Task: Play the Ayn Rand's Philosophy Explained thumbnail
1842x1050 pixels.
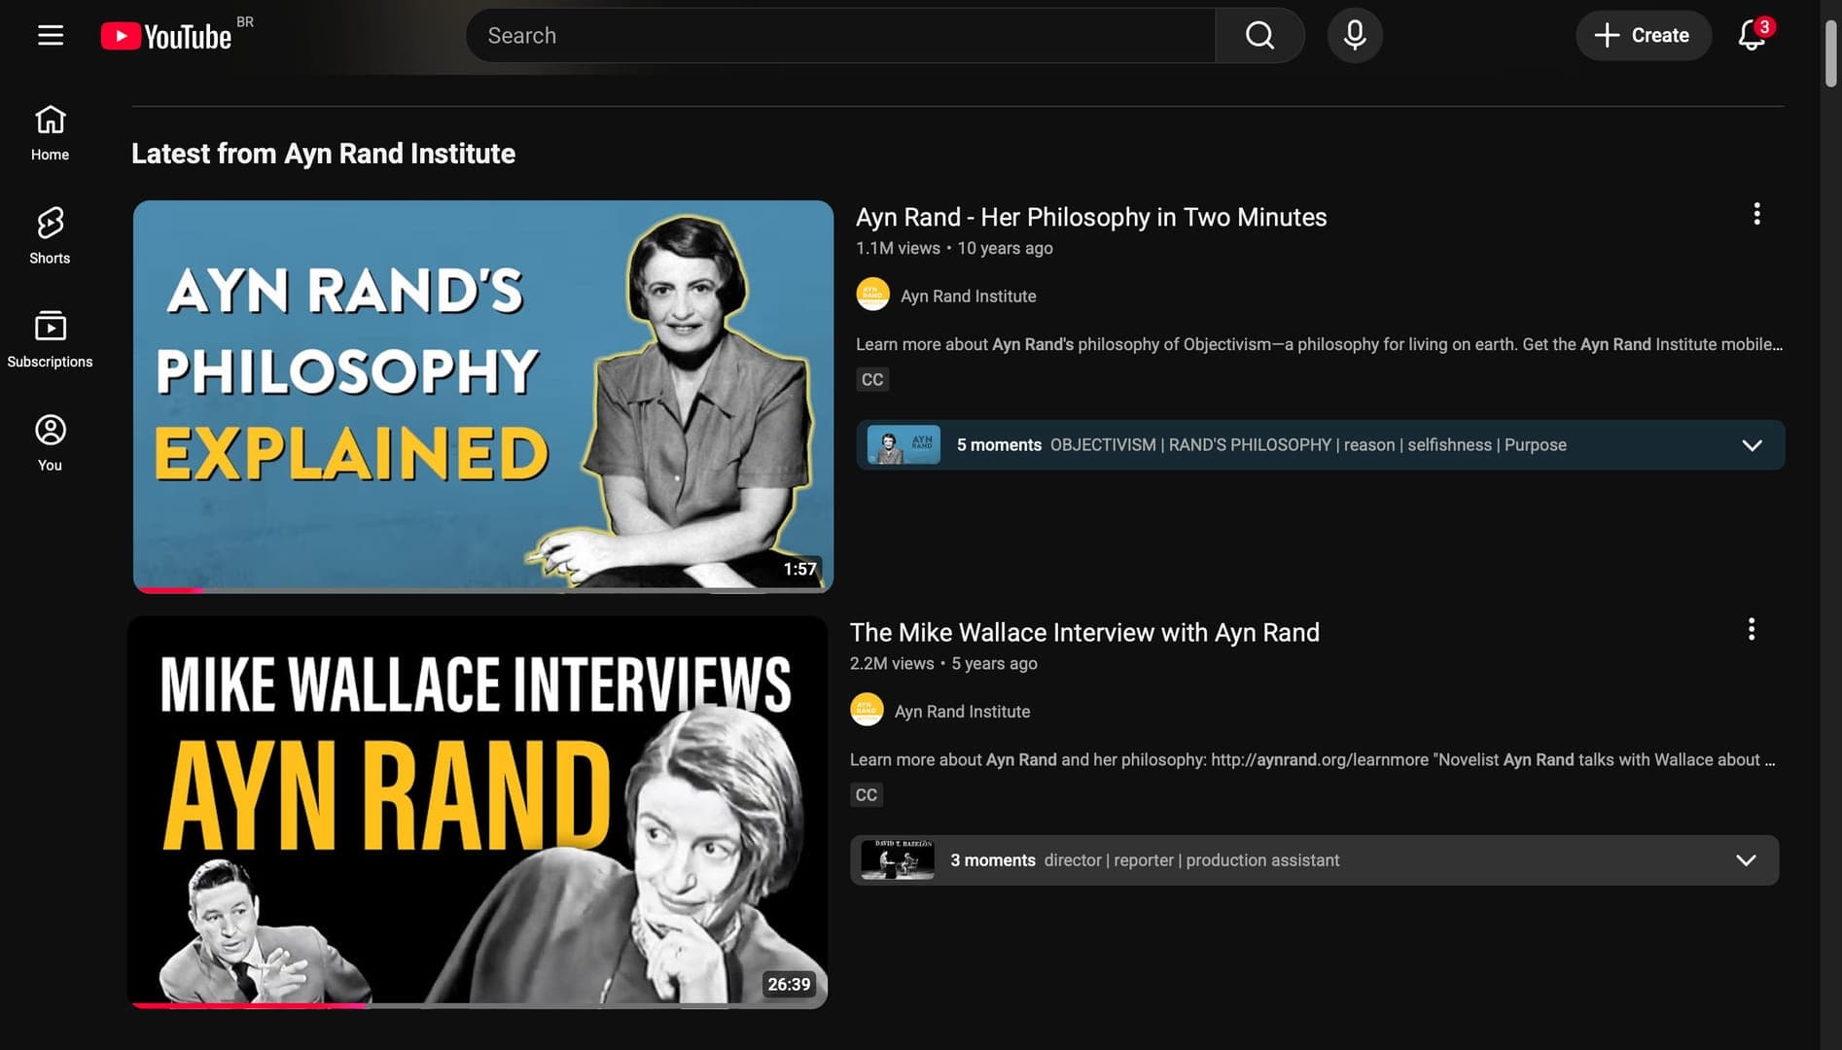Action: [x=483, y=397]
